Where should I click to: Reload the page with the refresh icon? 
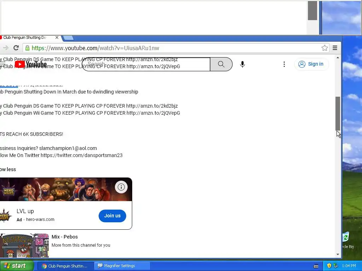[x=16, y=48]
